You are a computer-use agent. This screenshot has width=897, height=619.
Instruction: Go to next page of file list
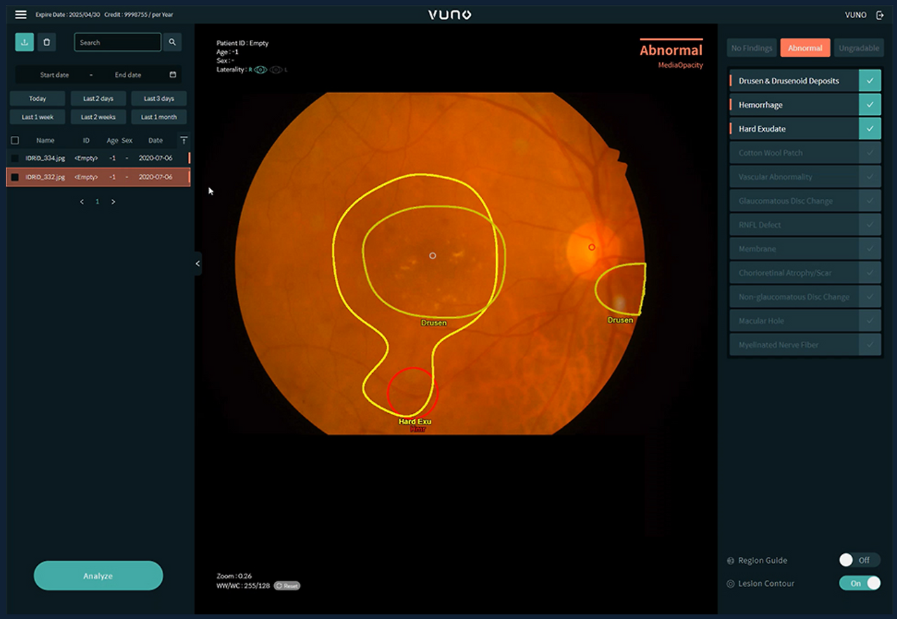point(114,202)
